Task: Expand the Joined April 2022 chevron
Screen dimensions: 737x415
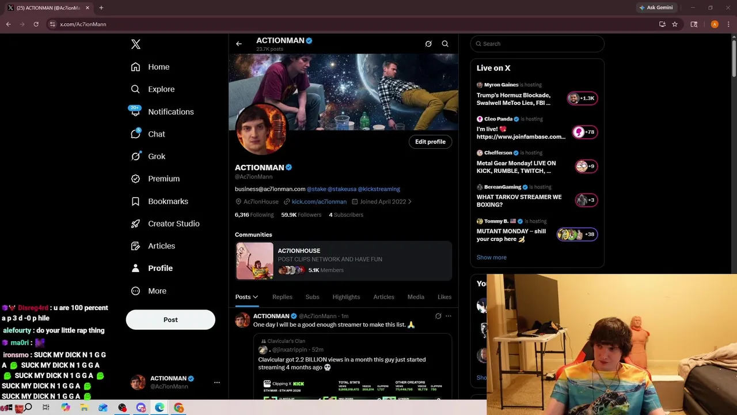Action: [x=409, y=202]
